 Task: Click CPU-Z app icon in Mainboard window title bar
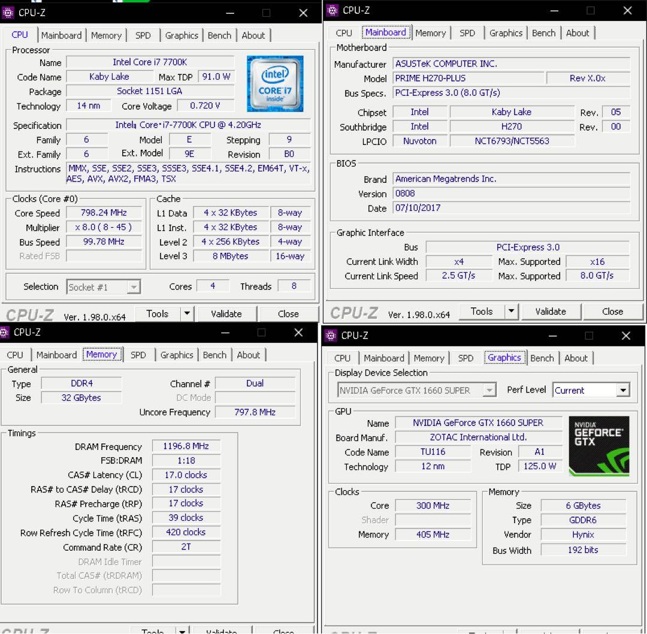(332, 10)
